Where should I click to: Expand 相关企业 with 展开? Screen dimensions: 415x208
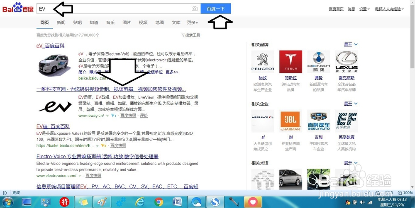coord(351,104)
